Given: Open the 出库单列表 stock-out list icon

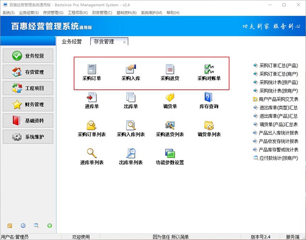Looking at the screenshot, I should tap(131, 157).
